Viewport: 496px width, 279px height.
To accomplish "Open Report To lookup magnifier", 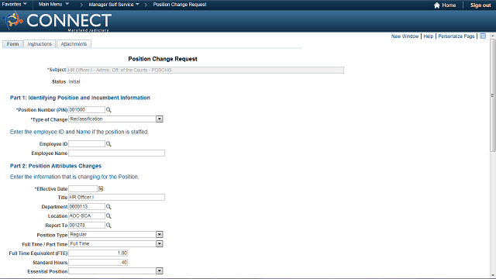I will (108, 226).
